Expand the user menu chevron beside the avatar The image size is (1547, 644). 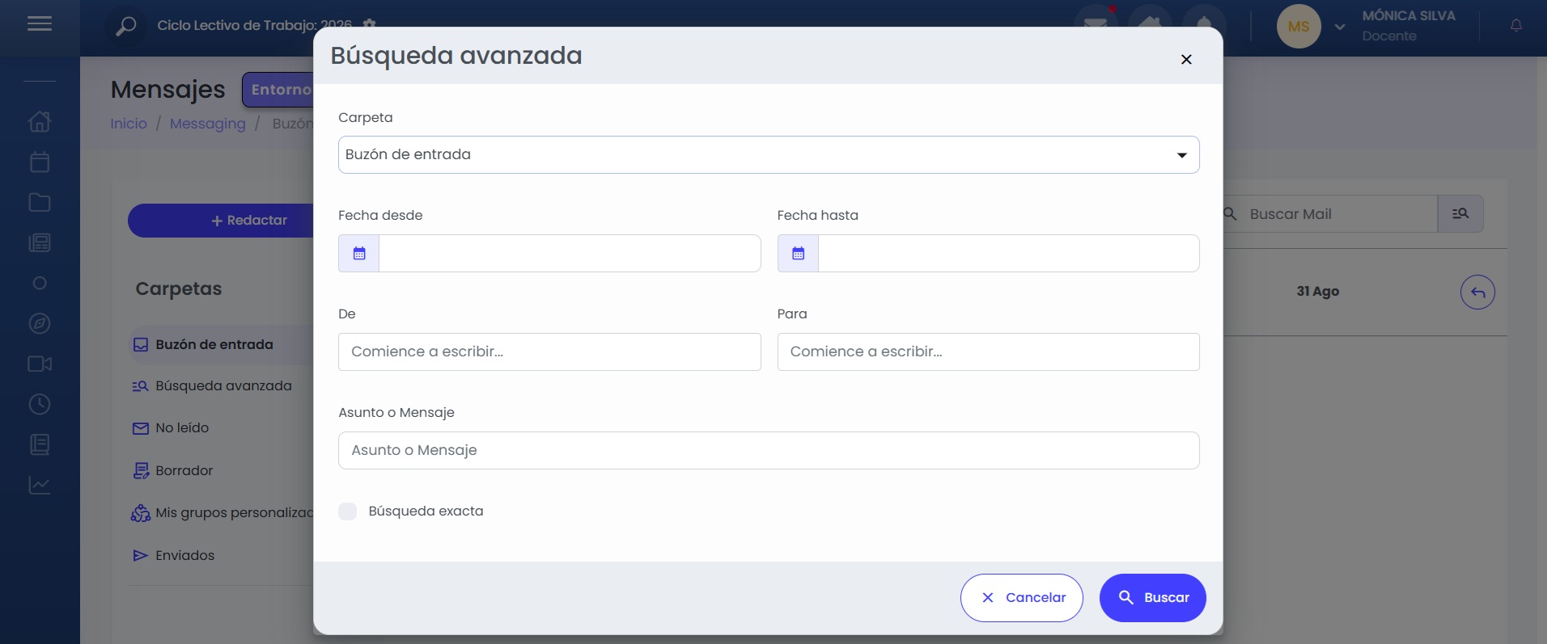pyautogui.click(x=1340, y=27)
